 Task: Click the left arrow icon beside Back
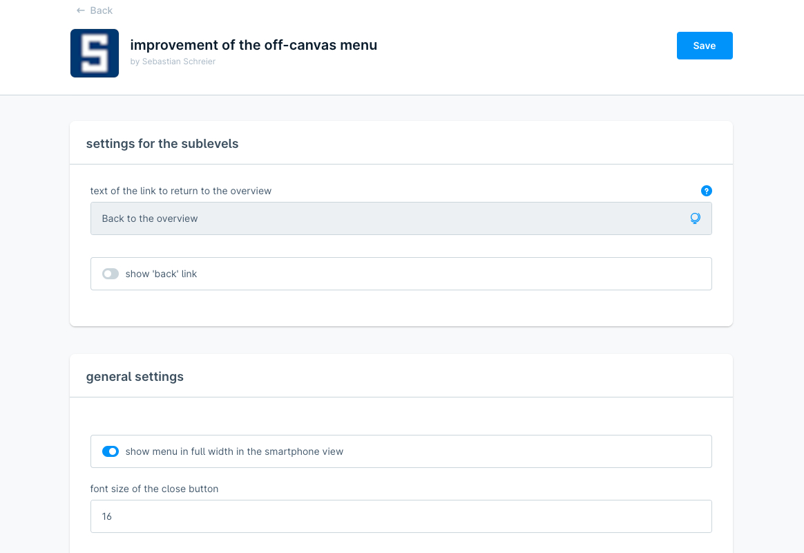point(81,10)
